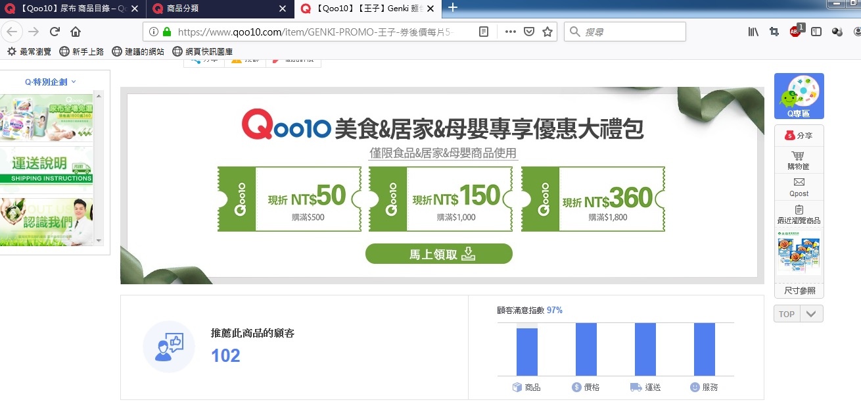This screenshot has width=861, height=404.
Task: Open the 尺寸參照 size reference
Action: click(799, 290)
